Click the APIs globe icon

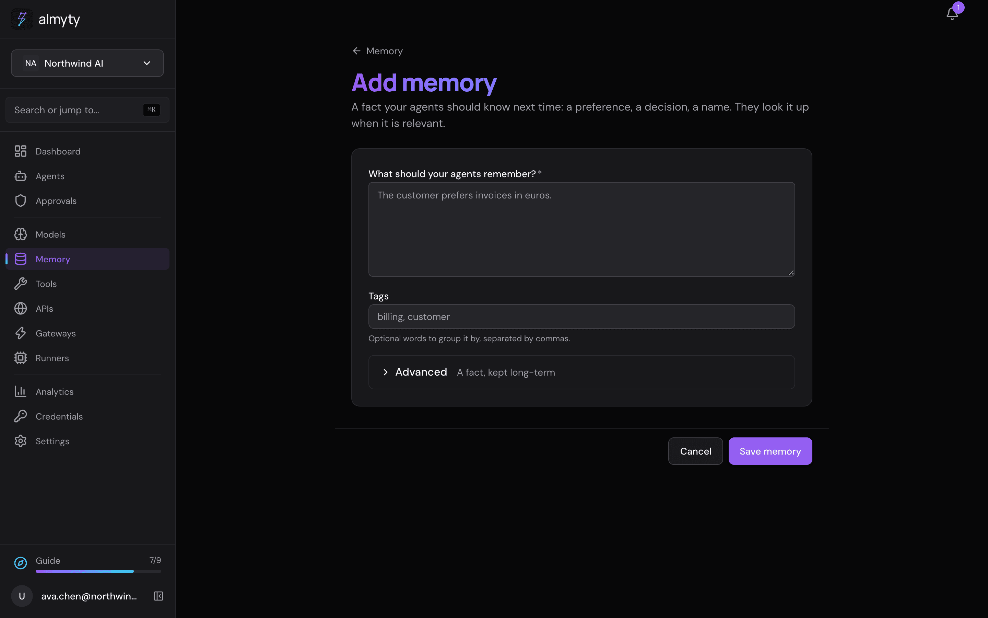pyautogui.click(x=21, y=309)
